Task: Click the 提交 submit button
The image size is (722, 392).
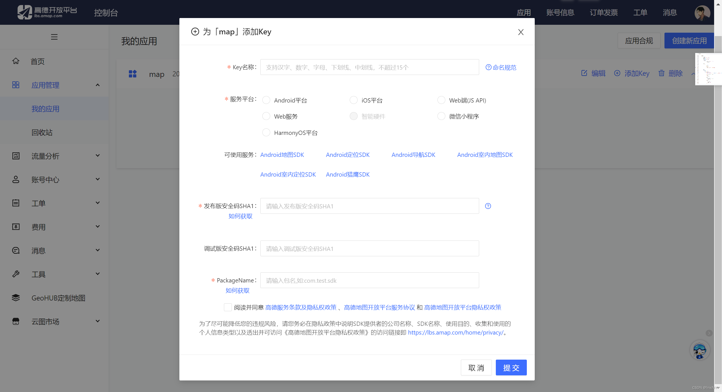Action: (x=511, y=367)
